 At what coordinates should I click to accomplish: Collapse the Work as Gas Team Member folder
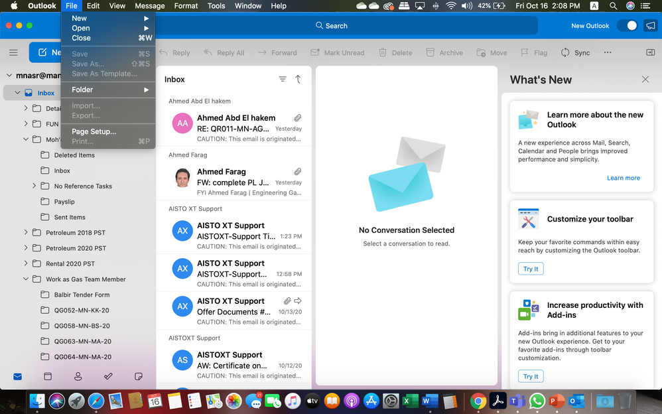(26, 279)
